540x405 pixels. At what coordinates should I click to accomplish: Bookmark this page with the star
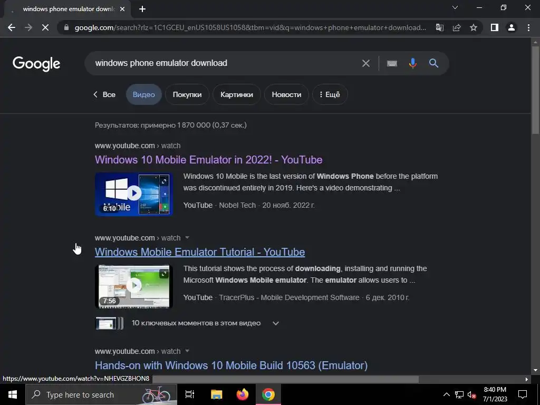[x=474, y=27]
